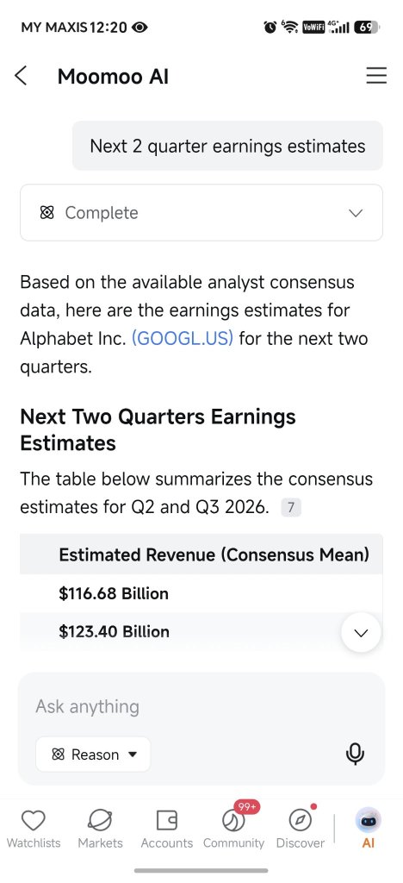Tap the microphone voice input icon
This screenshot has width=403, height=883.
[x=355, y=754]
